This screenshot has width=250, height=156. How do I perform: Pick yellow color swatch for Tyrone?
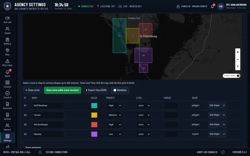(94, 115)
